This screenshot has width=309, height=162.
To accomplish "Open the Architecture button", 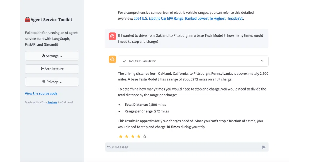I will point(52,69).
